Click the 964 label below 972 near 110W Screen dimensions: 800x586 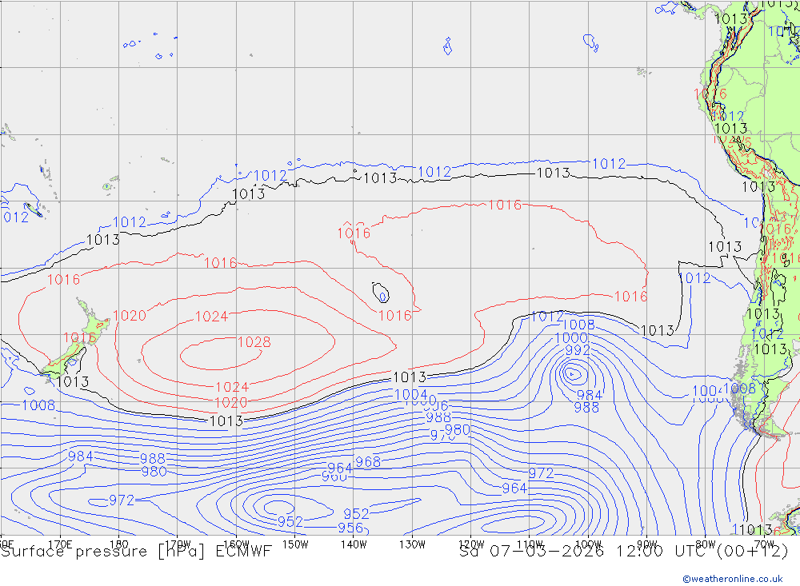514,488
